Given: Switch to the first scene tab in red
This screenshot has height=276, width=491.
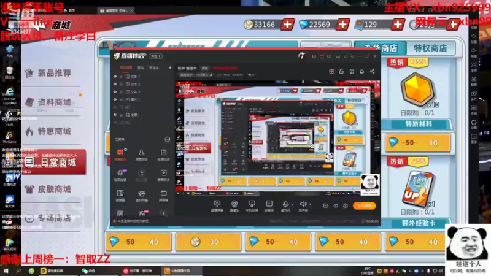Looking at the screenshot, I should click(126, 67).
